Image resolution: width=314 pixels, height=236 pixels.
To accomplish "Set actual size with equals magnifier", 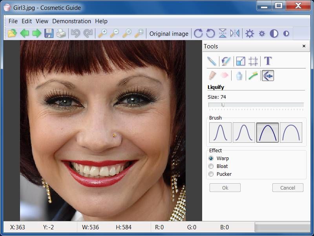I will [127, 33].
